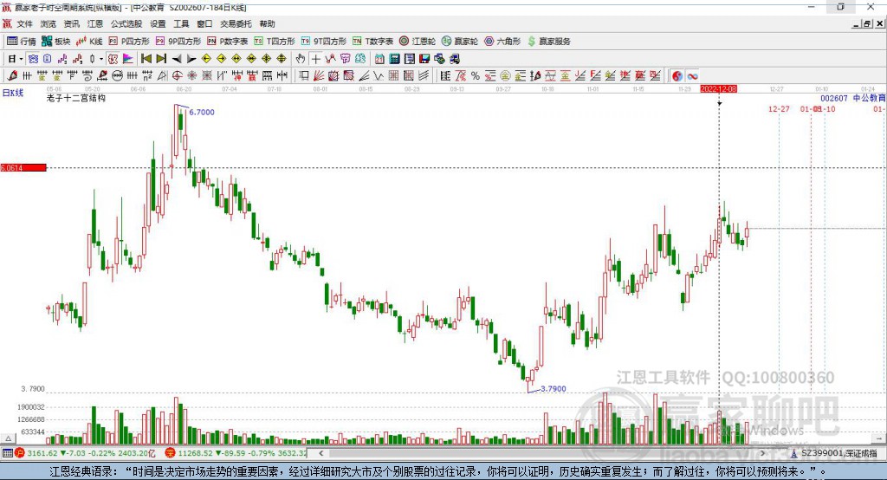Click the gold 金 circle icon

505,76
